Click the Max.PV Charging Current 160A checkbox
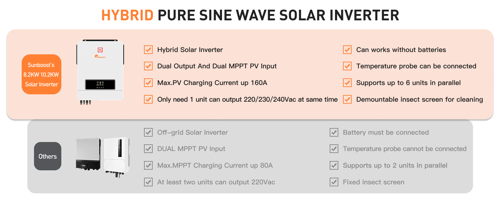Screen dimensions: 500x200 pyautogui.click(x=148, y=83)
